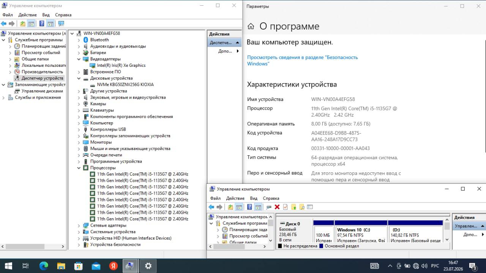Click Допо... in lower Действия pane

pyautogui.click(x=470, y=235)
